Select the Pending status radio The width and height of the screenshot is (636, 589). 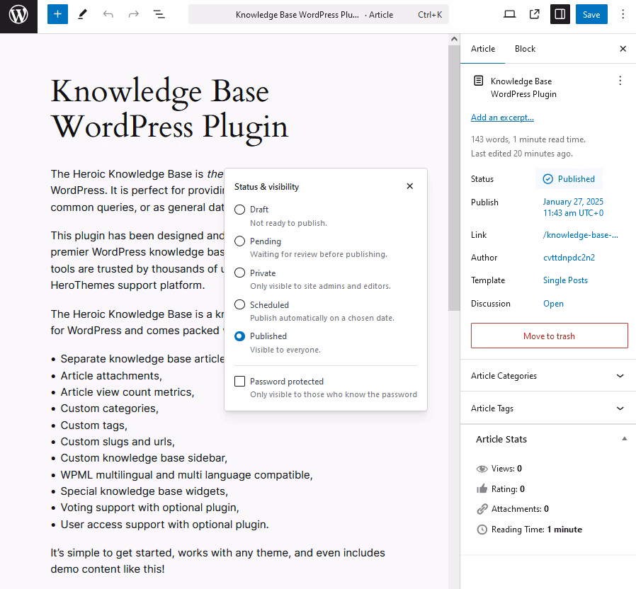[239, 241]
